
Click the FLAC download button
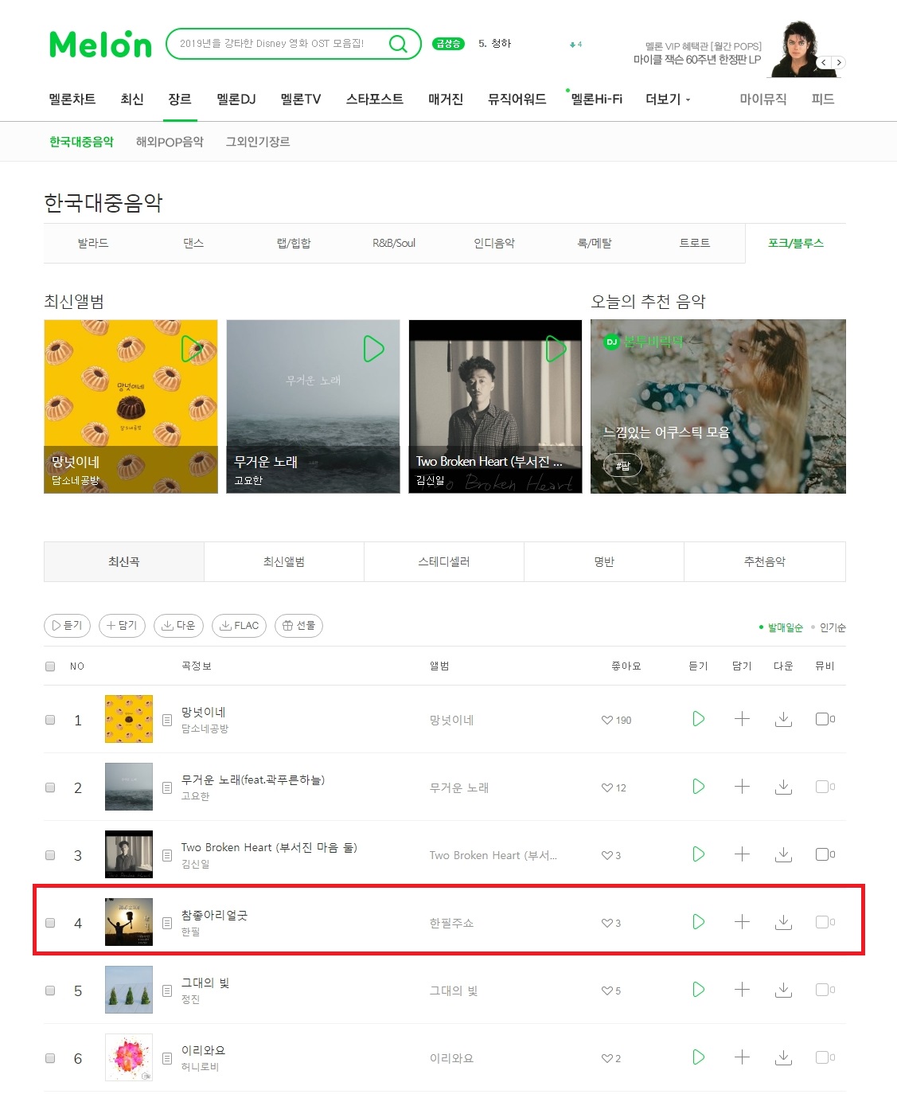[240, 626]
